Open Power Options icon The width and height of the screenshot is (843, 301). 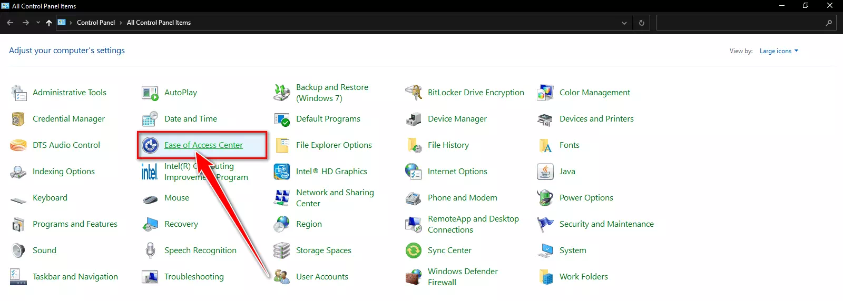545,198
